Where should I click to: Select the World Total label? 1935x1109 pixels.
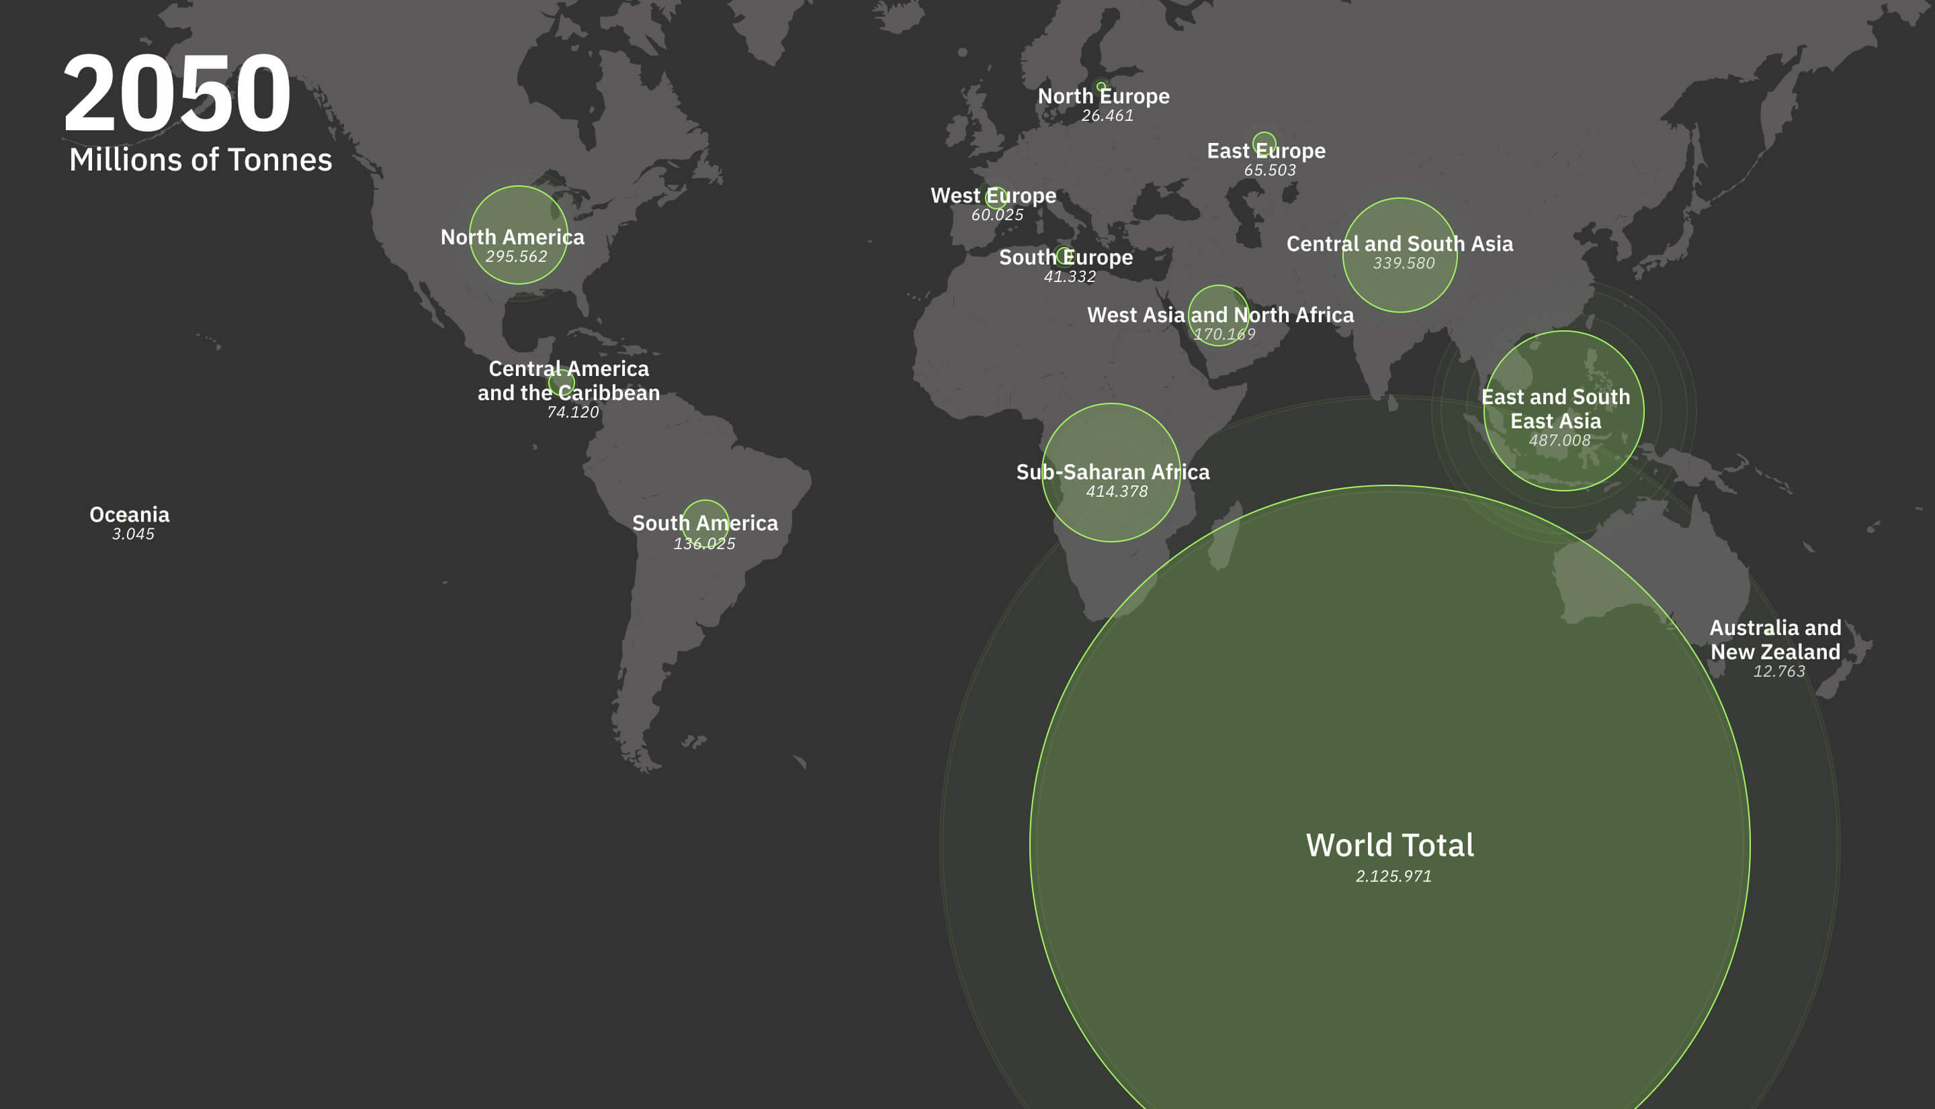[x=1389, y=845]
